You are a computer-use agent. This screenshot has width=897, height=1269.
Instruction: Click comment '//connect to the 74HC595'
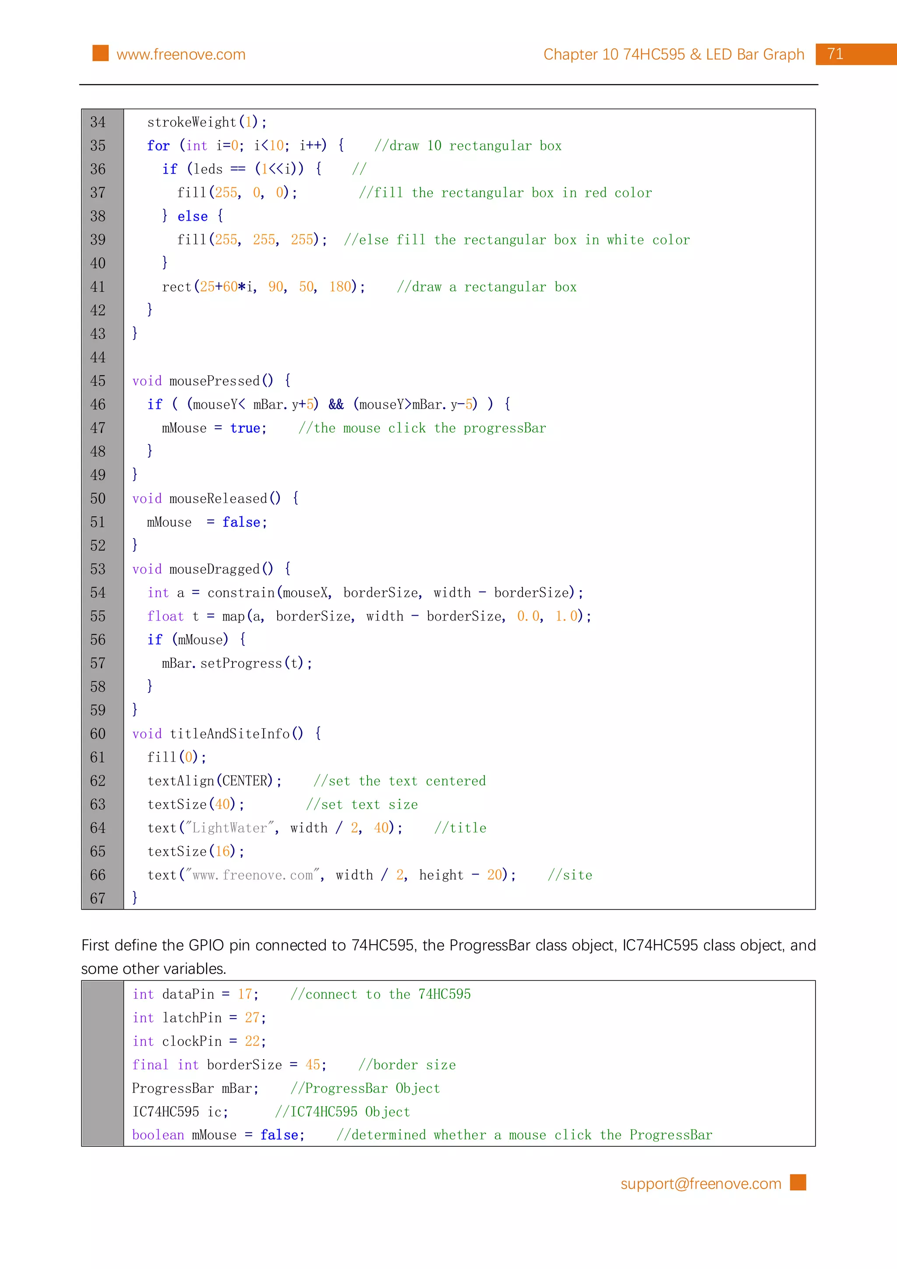click(x=381, y=994)
